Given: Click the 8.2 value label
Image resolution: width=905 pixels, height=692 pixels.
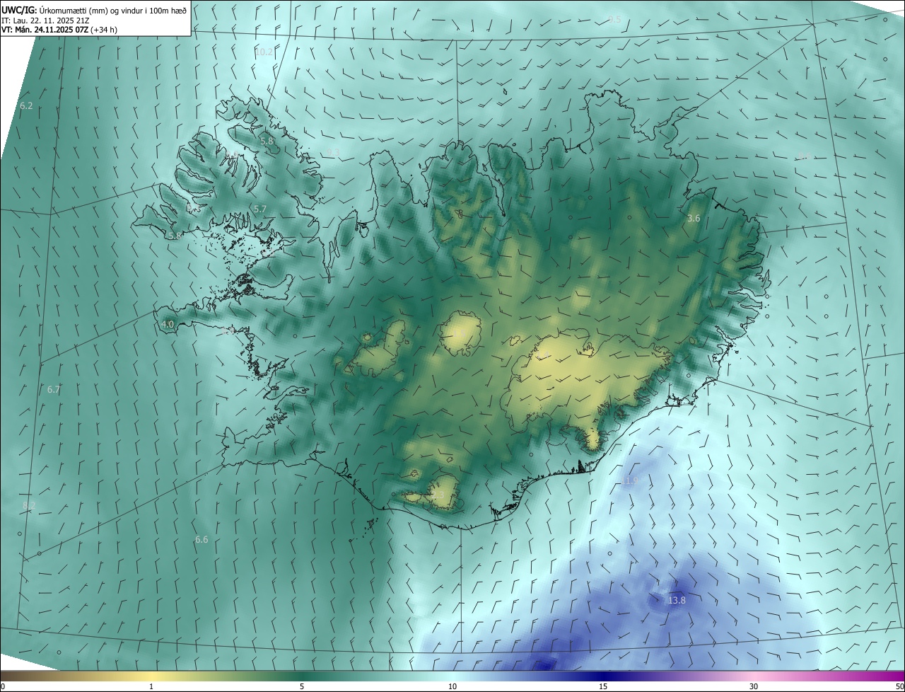Looking at the screenshot, I should click(x=29, y=504).
